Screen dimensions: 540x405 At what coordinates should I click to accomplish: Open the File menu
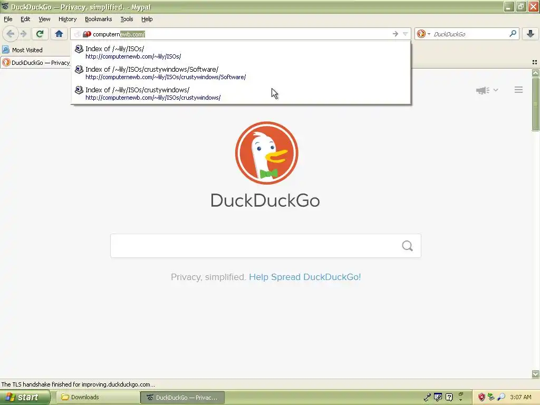(x=8, y=19)
